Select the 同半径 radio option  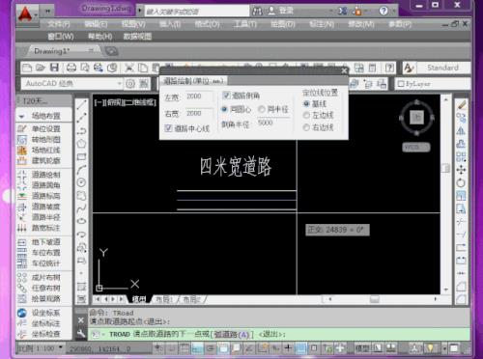point(262,109)
